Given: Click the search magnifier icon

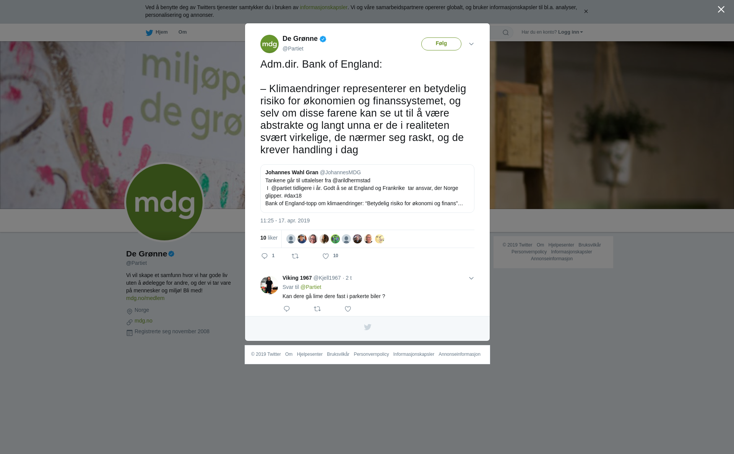Looking at the screenshot, I should (506, 32).
